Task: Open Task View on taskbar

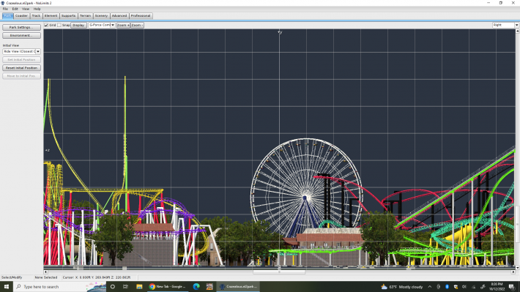Action: 126,287
